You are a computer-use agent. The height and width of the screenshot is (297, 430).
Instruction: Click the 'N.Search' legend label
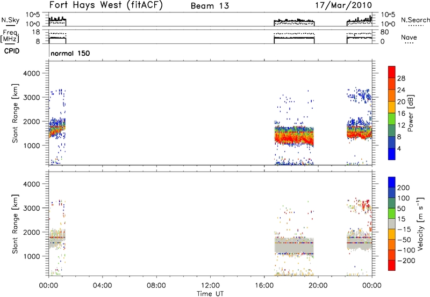pyautogui.click(x=415, y=20)
